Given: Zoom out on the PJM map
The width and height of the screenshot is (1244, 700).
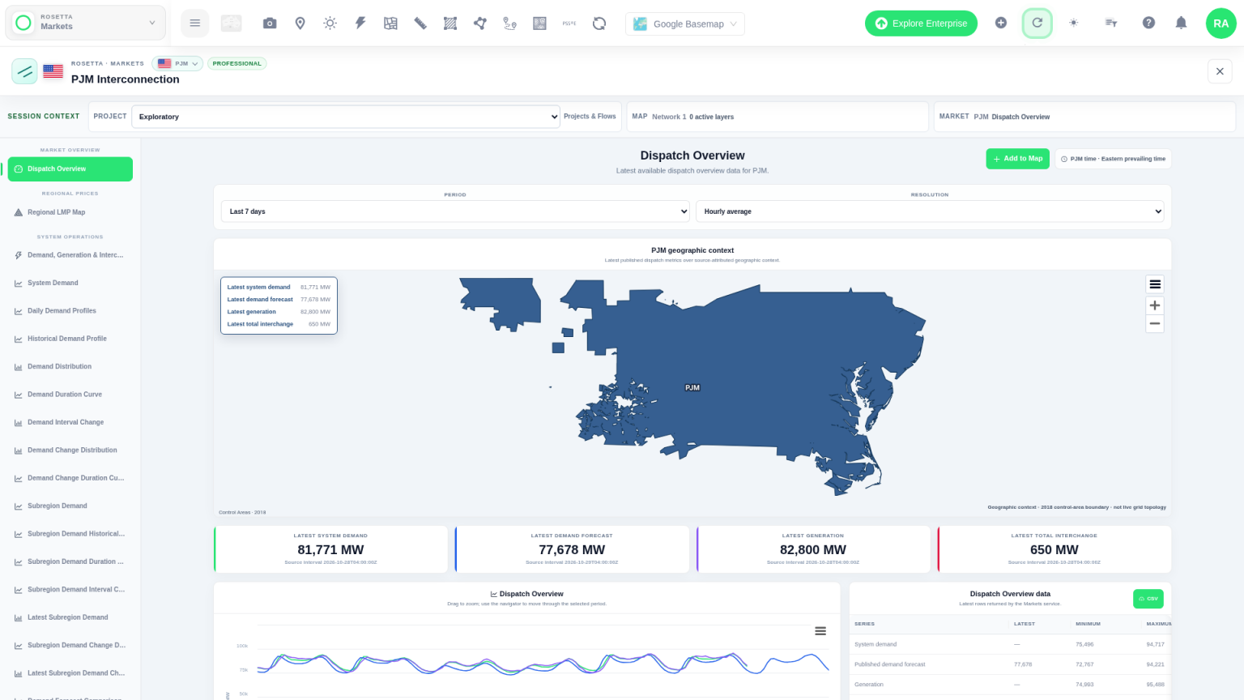Looking at the screenshot, I should pos(1155,324).
